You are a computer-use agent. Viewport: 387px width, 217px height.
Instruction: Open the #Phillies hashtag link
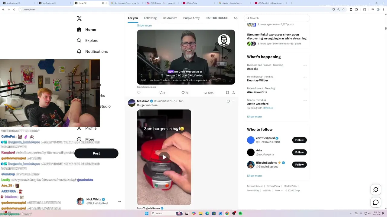(268, 108)
